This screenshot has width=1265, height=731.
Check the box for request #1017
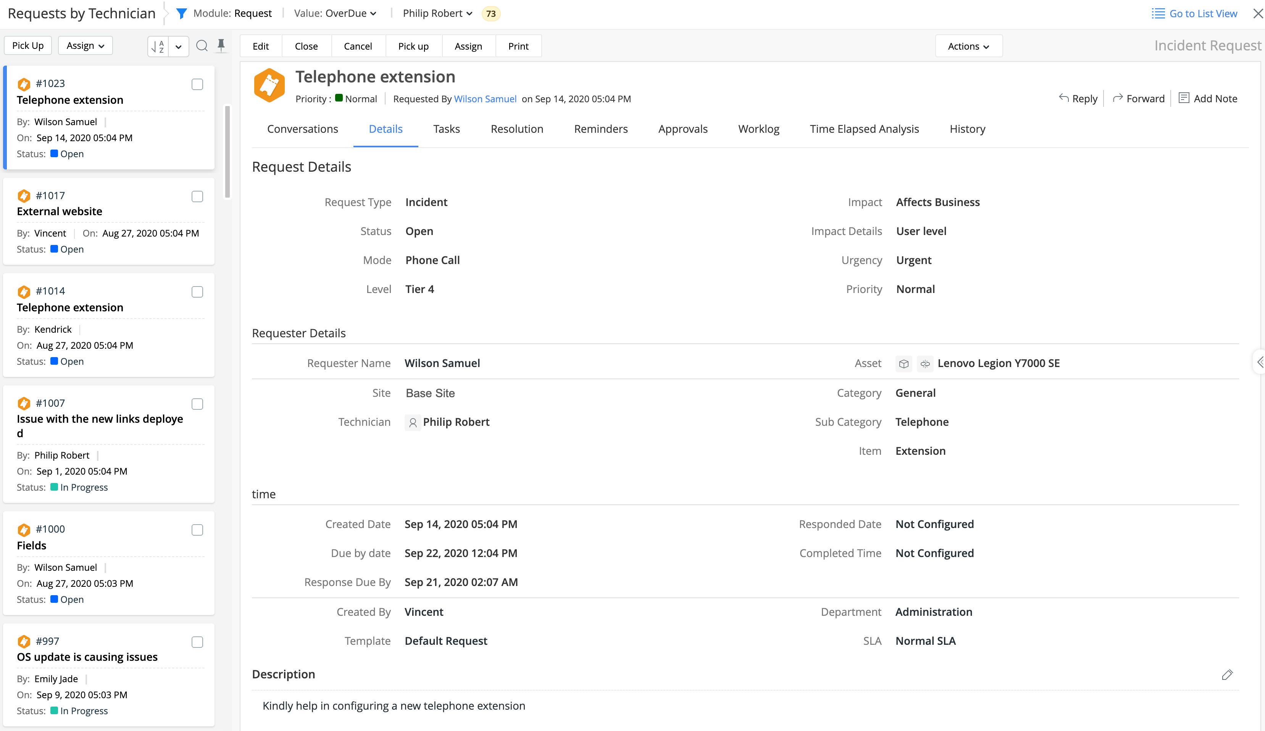click(x=197, y=196)
